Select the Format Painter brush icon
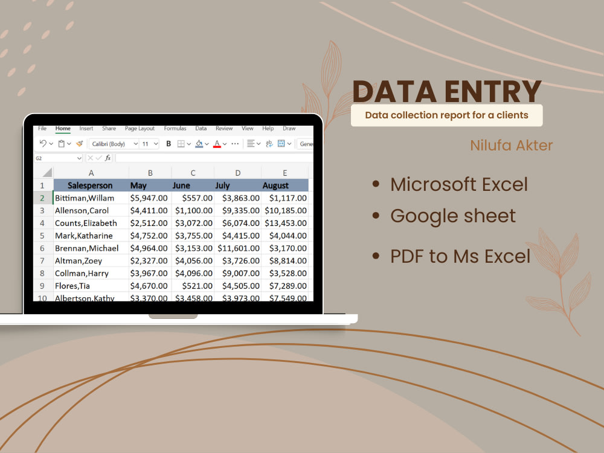The image size is (604, 453). 79,144
